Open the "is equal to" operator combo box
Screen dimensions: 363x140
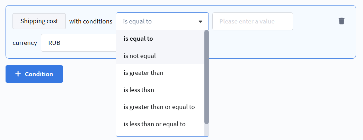[x=162, y=21]
